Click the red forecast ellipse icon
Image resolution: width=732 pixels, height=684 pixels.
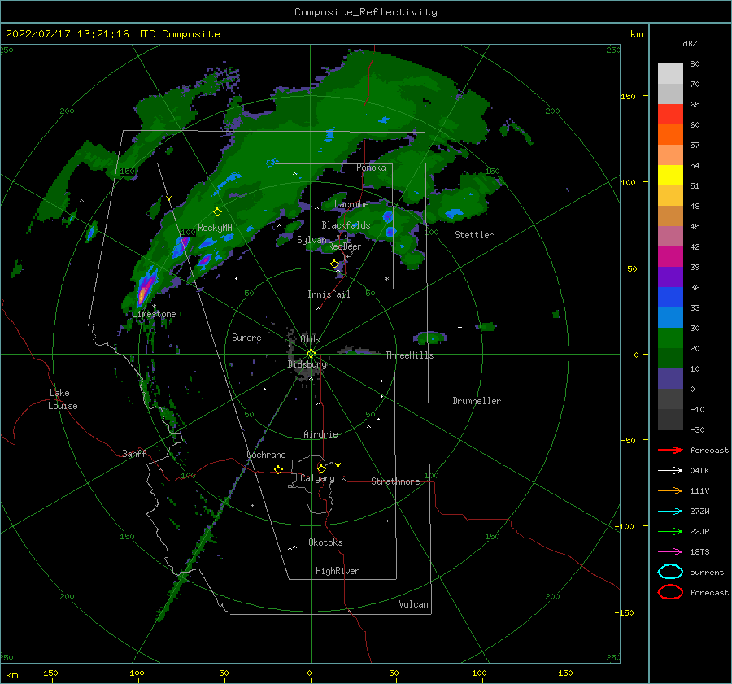(x=670, y=592)
